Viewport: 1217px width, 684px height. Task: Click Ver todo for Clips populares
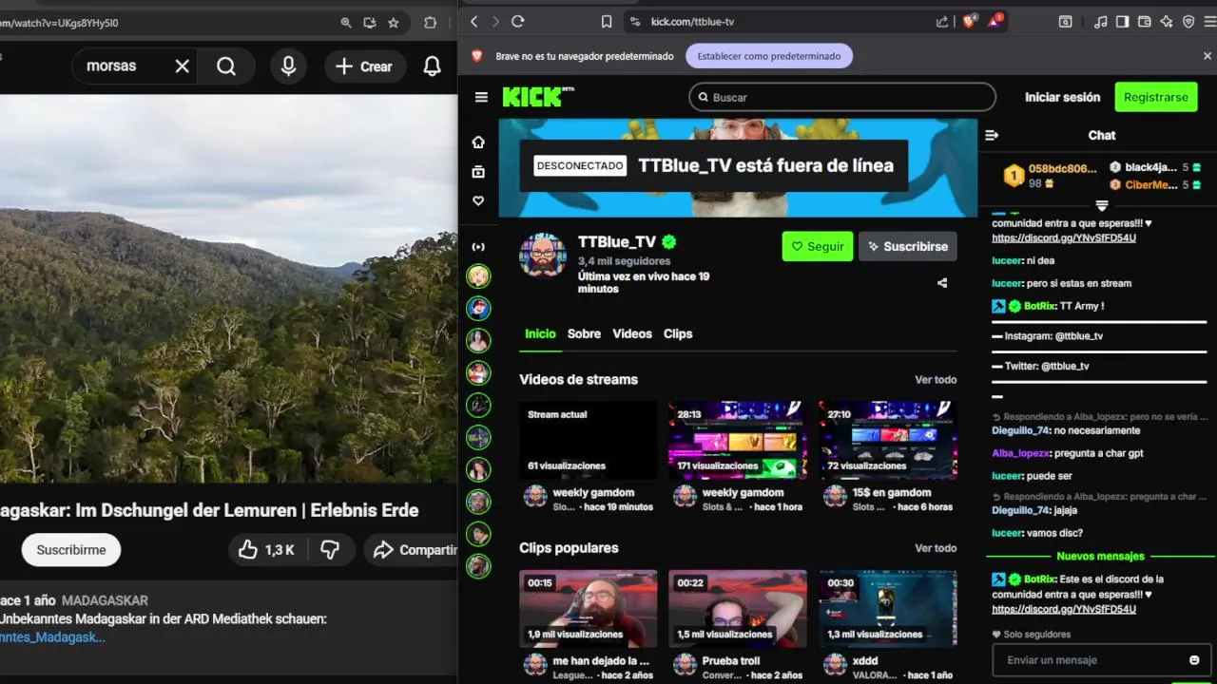[x=936, y=548]
